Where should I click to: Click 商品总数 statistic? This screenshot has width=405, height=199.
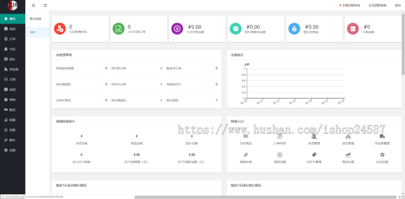coord(137,140)
